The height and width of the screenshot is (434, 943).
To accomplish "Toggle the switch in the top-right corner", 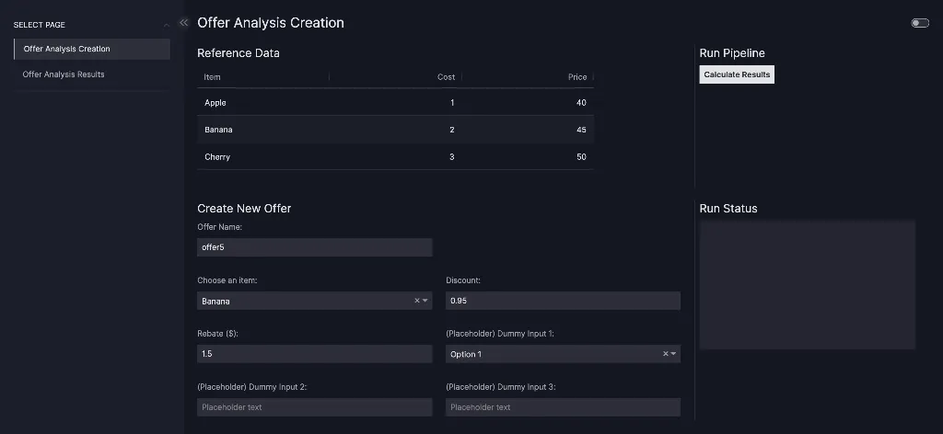I will coord(919,23).
